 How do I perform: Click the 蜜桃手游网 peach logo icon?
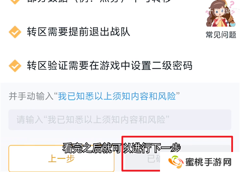(x=176, y=162)
